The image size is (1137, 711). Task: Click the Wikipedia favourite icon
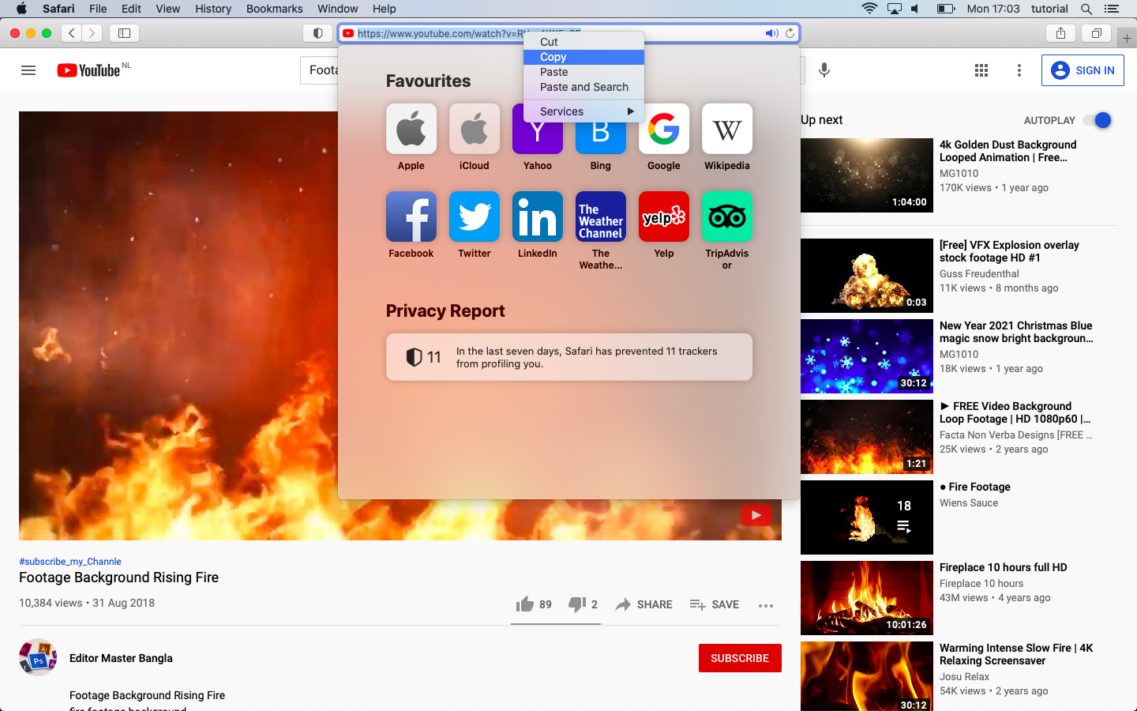(726, 129)
